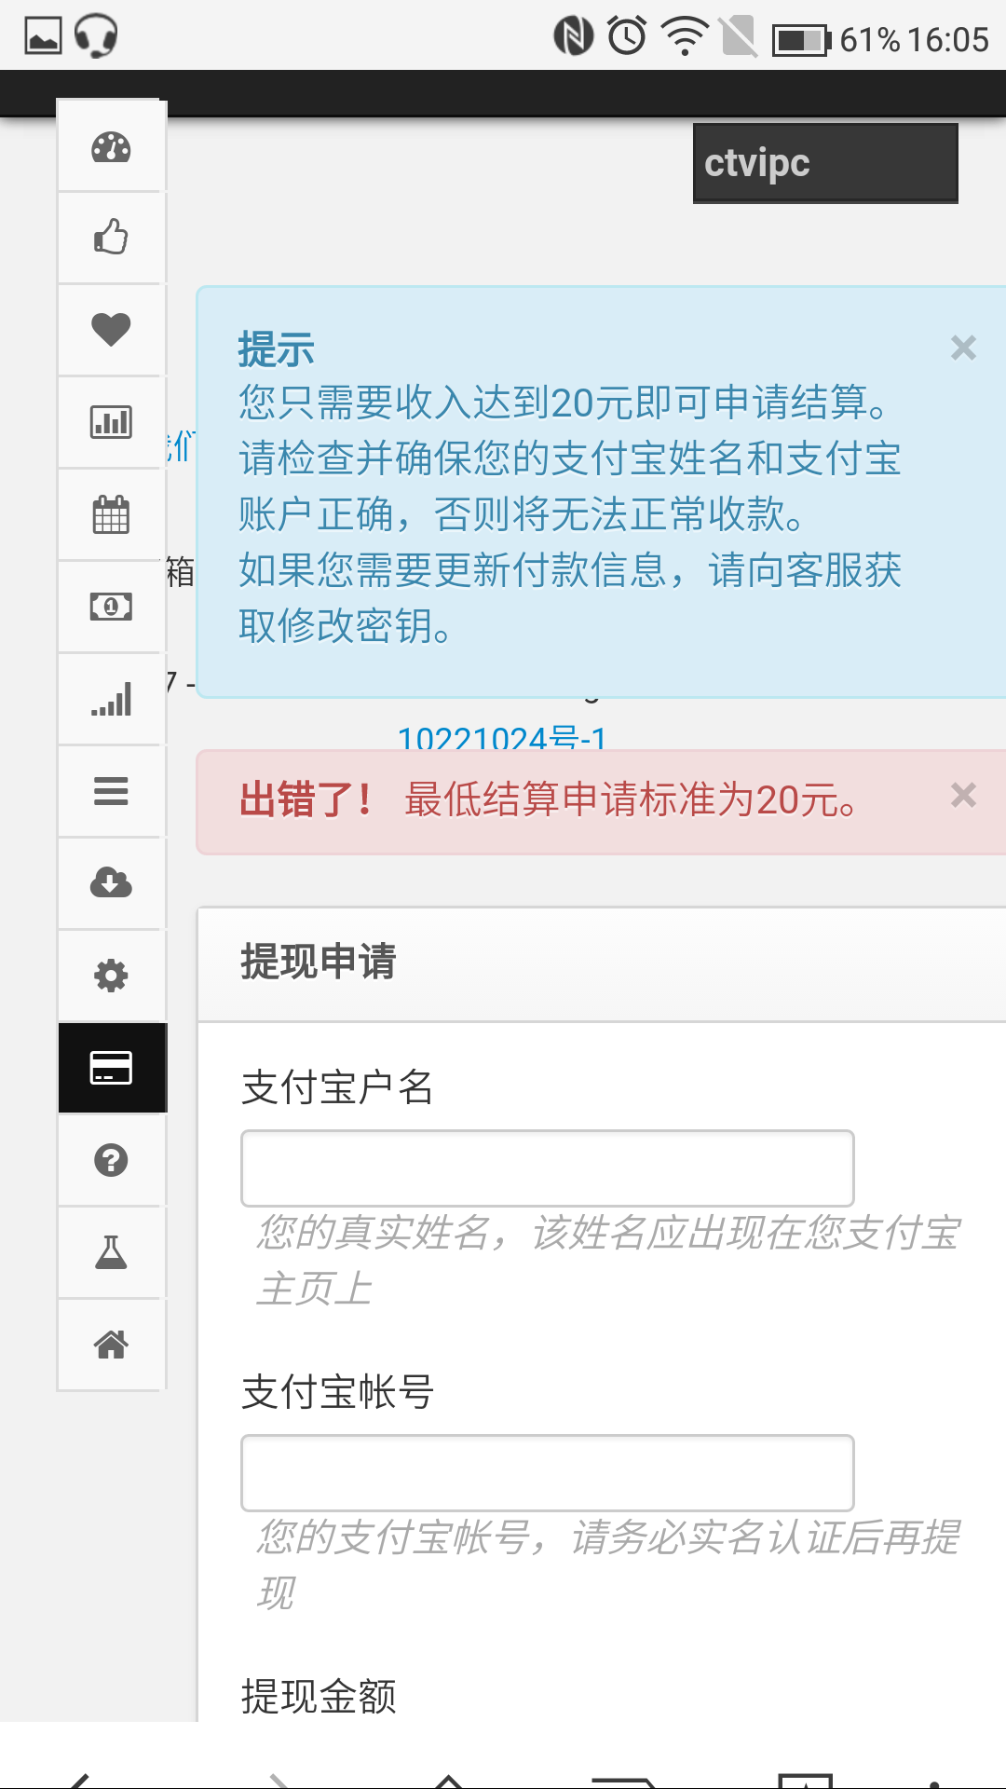The width and height of the screenshot is (1006, 1789).
Task: Open the money banknote sidebar icon
Action: click(x=111, y=607)
